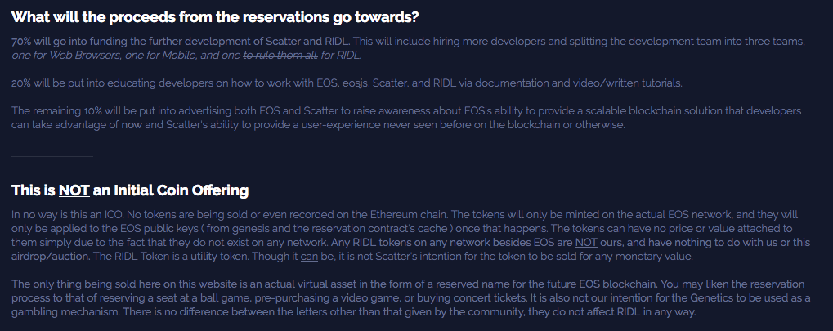This screenshot has height=331, width=833.
Task: Click the 'What will the proceeds' heading
Action: pos(215,17)
